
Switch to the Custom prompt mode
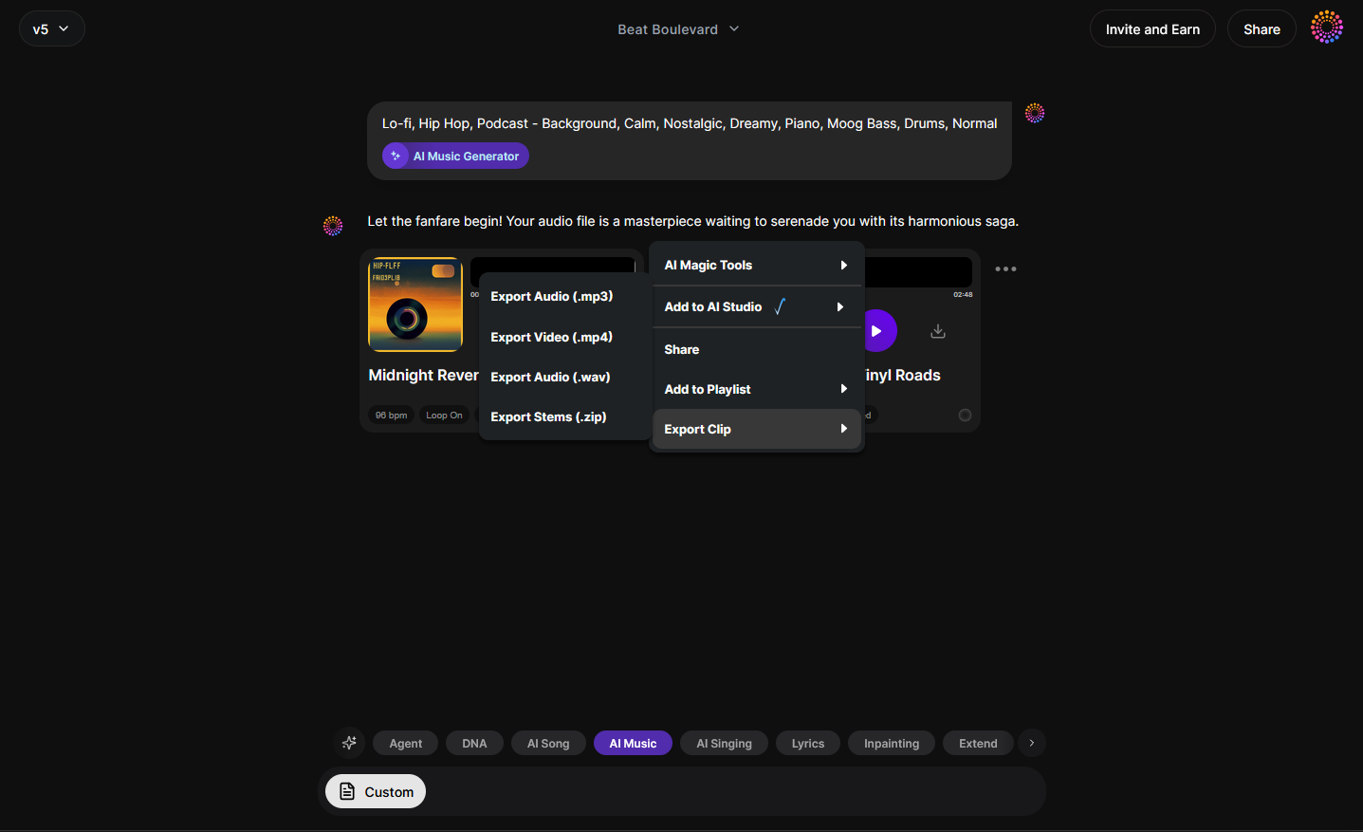point(375,790)
